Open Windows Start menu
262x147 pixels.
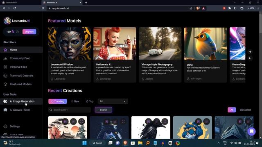coord(85,143)
